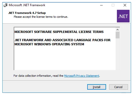Click the scrollbar track below the thumb
Viewport: 136px width, 94px height.
(x=117, y=54)
